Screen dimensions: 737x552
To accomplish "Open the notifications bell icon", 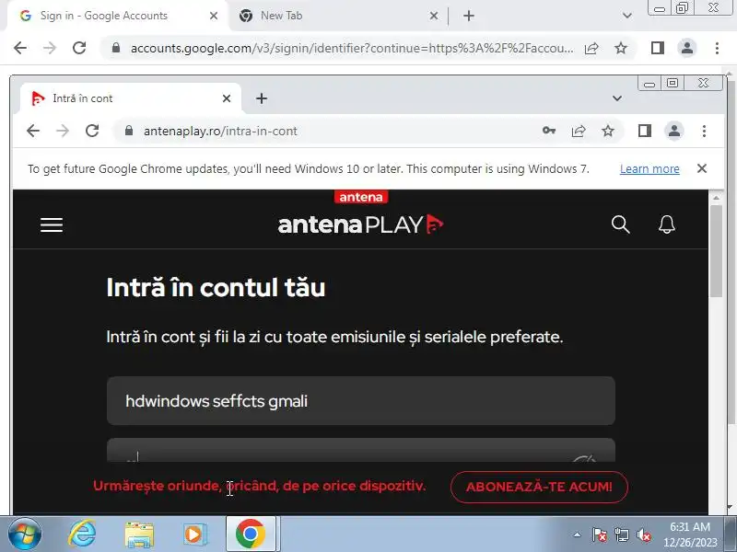I will [666, 224].
